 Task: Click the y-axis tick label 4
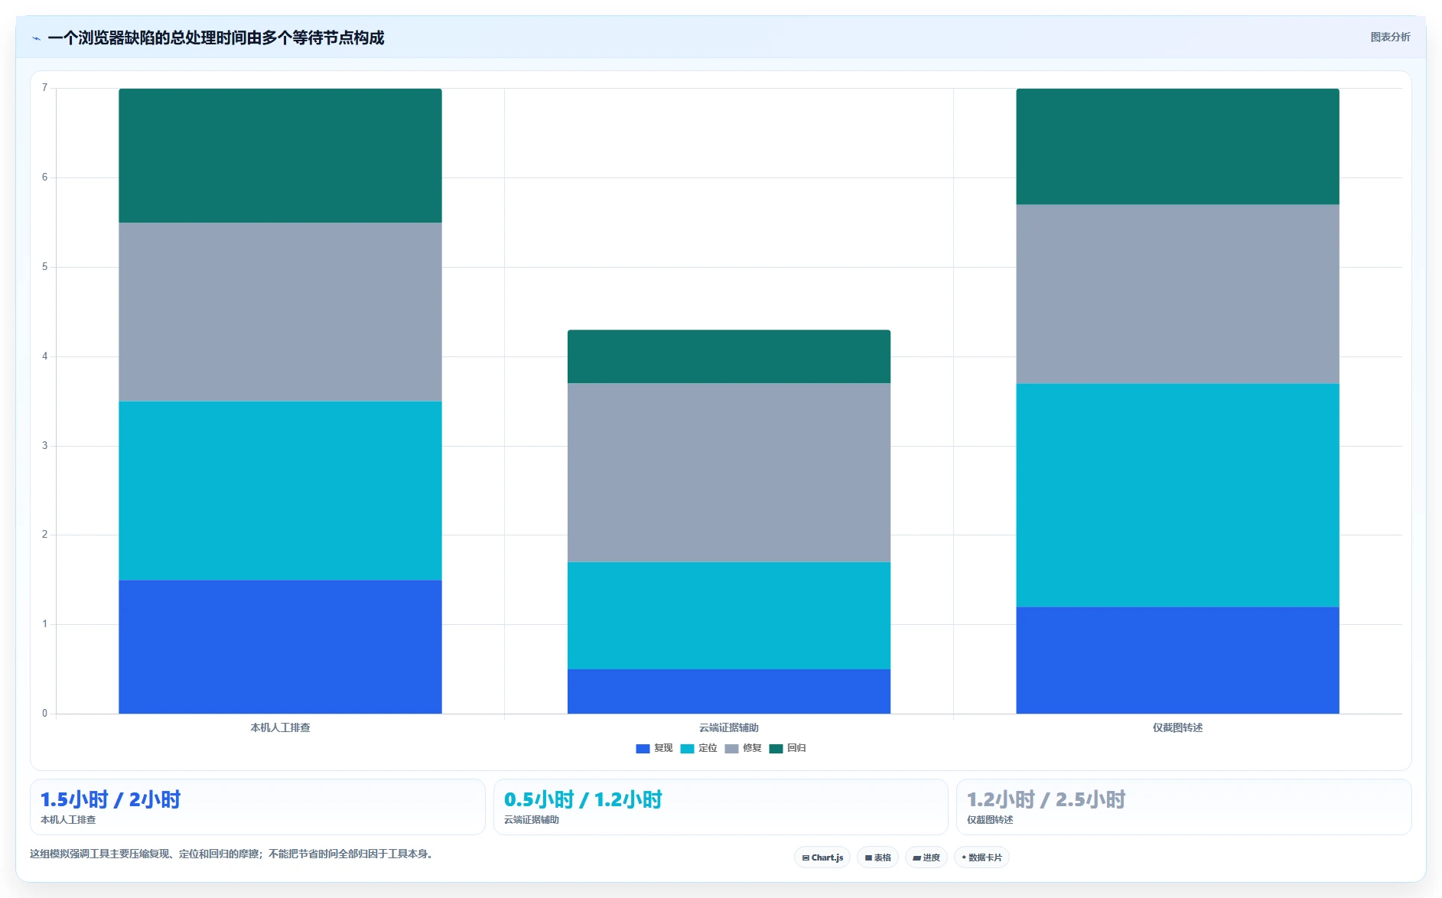click(44, 356)
